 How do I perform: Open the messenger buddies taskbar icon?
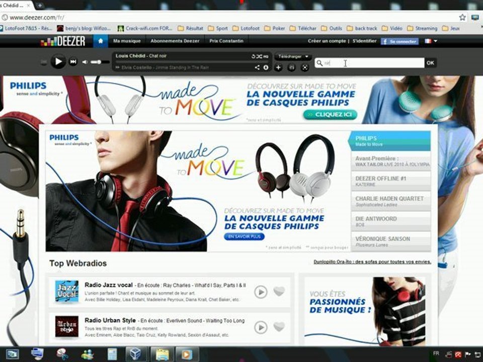point(88,354)
